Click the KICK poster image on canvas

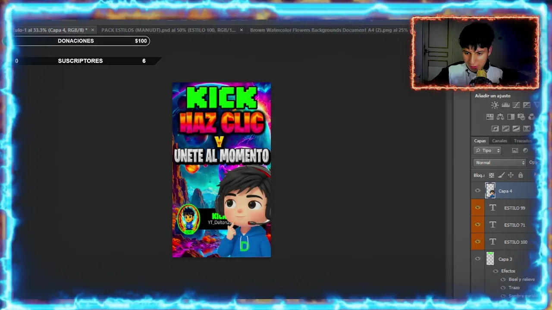click(x=222, y=170)
